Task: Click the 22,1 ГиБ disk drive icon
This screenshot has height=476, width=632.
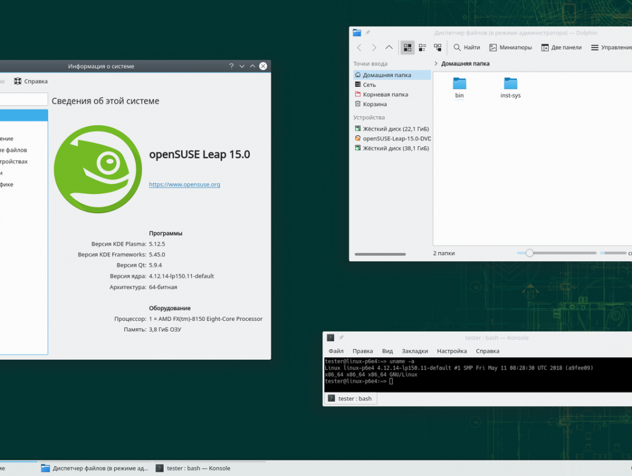Action: click(357, 129)
